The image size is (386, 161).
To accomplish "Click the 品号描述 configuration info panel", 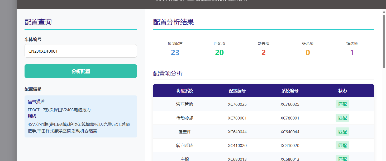I will [80, 116].
